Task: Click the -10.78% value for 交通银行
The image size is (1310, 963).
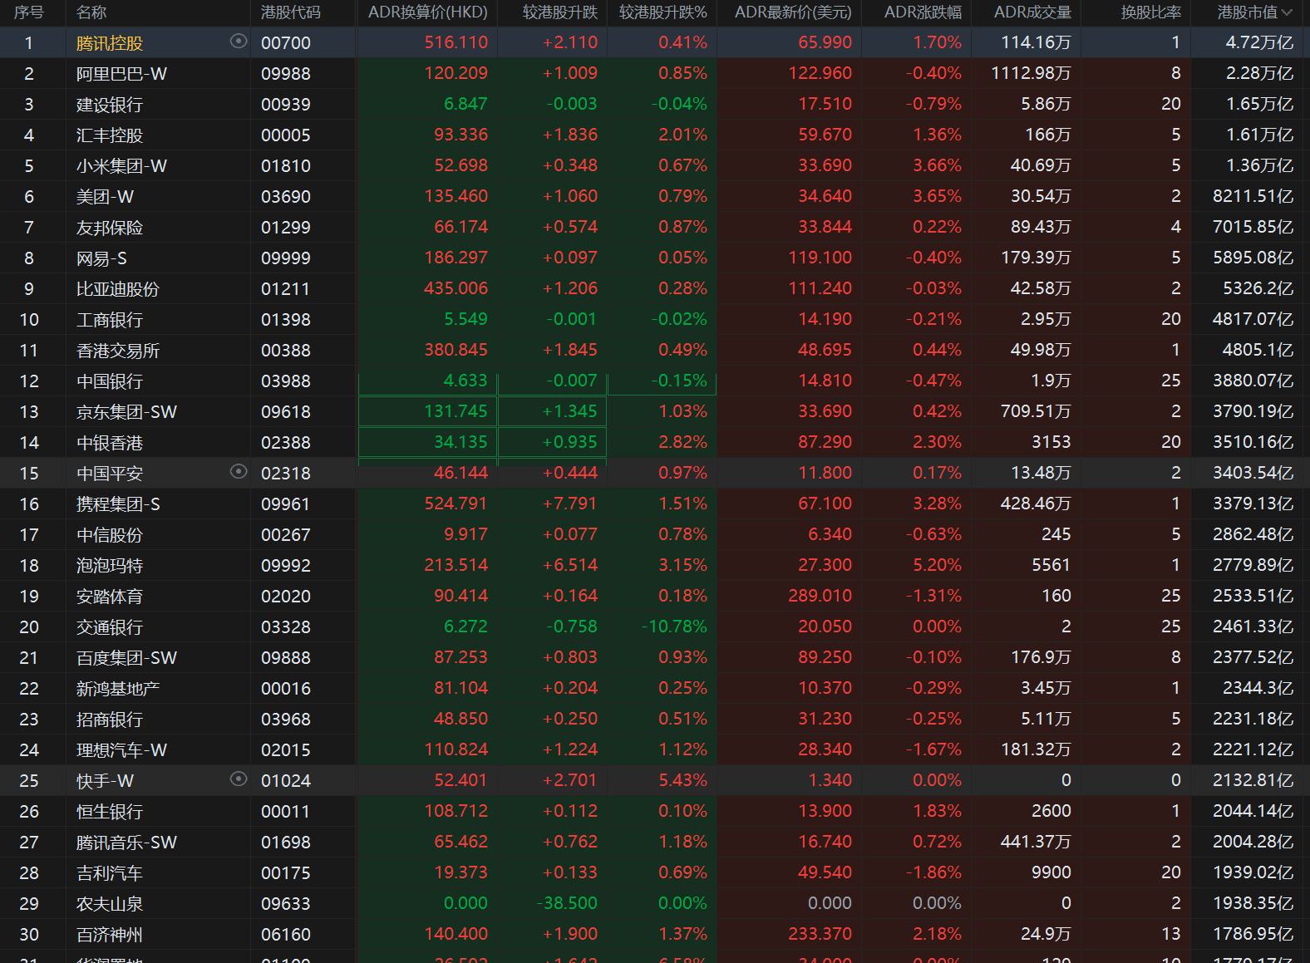Action: pyautogui.click(x=674, y=626)
